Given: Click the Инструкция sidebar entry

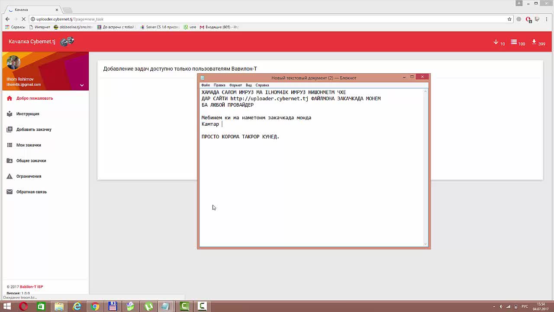Looking at the screenshot, I should click(x=28, y=114).
